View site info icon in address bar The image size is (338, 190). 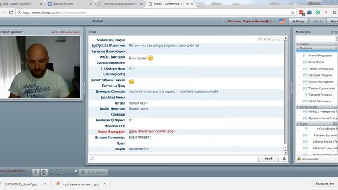click(x=19, y=12)
